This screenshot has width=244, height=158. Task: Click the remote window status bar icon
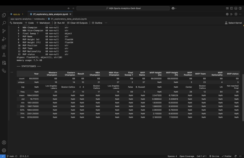pos(3,156)
